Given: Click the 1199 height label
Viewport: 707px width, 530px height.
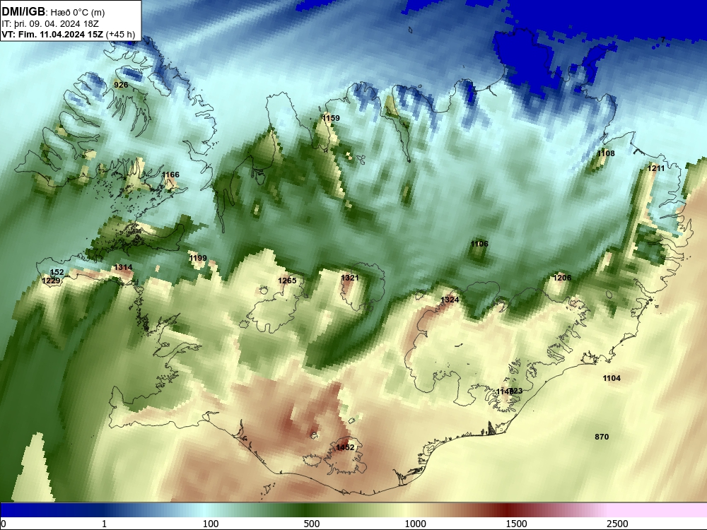Looking at the screenshot, I should pyautogui.click(x=198, y=258).
